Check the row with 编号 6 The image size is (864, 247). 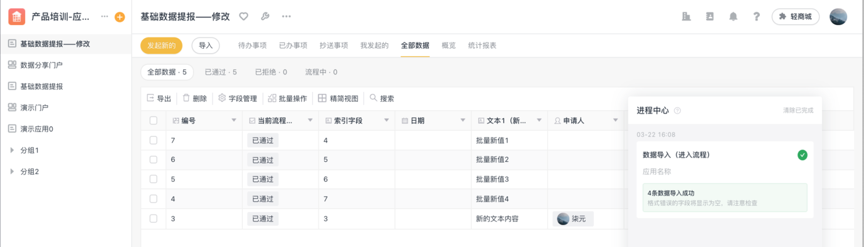(154, 159)
